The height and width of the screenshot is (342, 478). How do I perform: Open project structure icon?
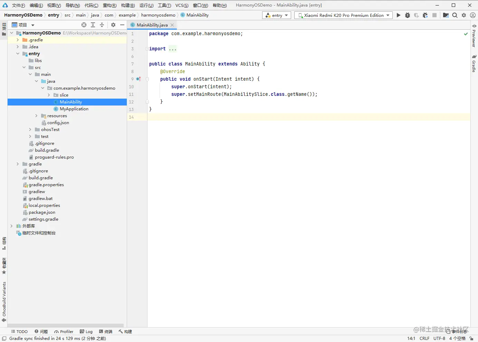pyautogui.click(x=446, y=15)
